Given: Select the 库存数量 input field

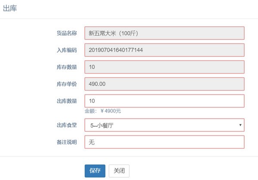Looking at the screenshot, I should (164, 67).
